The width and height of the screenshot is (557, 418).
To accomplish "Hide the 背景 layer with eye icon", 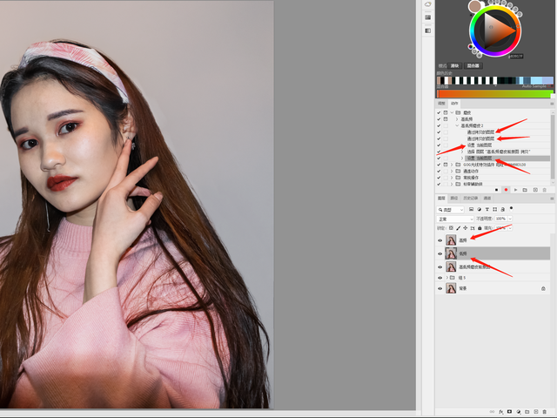I will point(440,288).
